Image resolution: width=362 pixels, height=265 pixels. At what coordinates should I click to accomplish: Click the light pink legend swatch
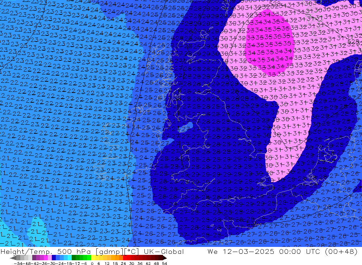[x=50, y=258]
